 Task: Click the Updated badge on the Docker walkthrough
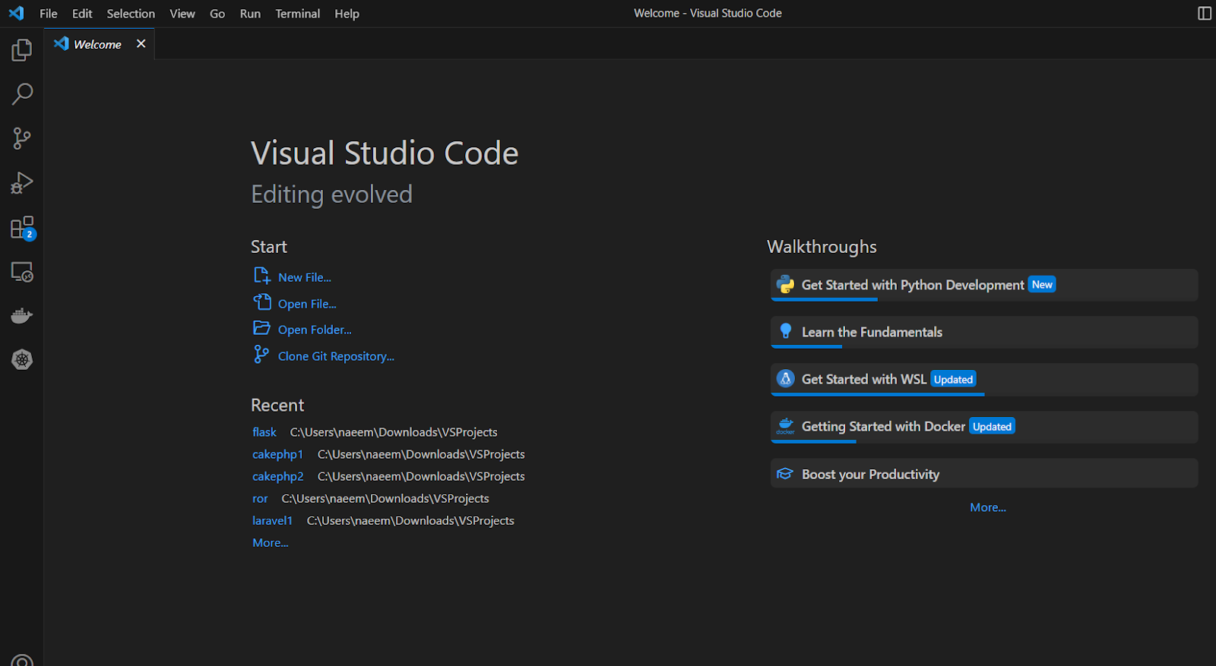(992, 426)
